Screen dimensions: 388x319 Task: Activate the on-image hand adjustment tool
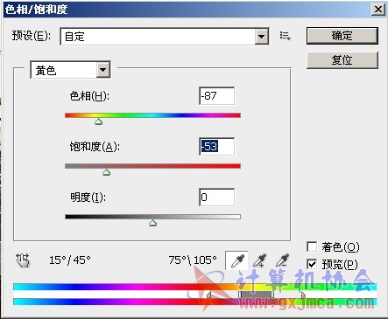coord(23,260)
